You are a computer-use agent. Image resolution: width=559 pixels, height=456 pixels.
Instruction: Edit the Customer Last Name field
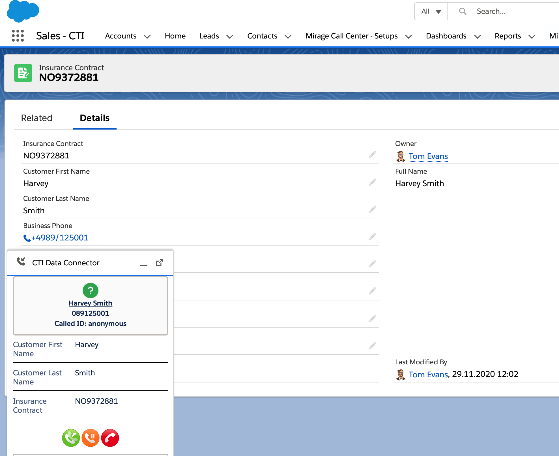[x=372, y=210]
